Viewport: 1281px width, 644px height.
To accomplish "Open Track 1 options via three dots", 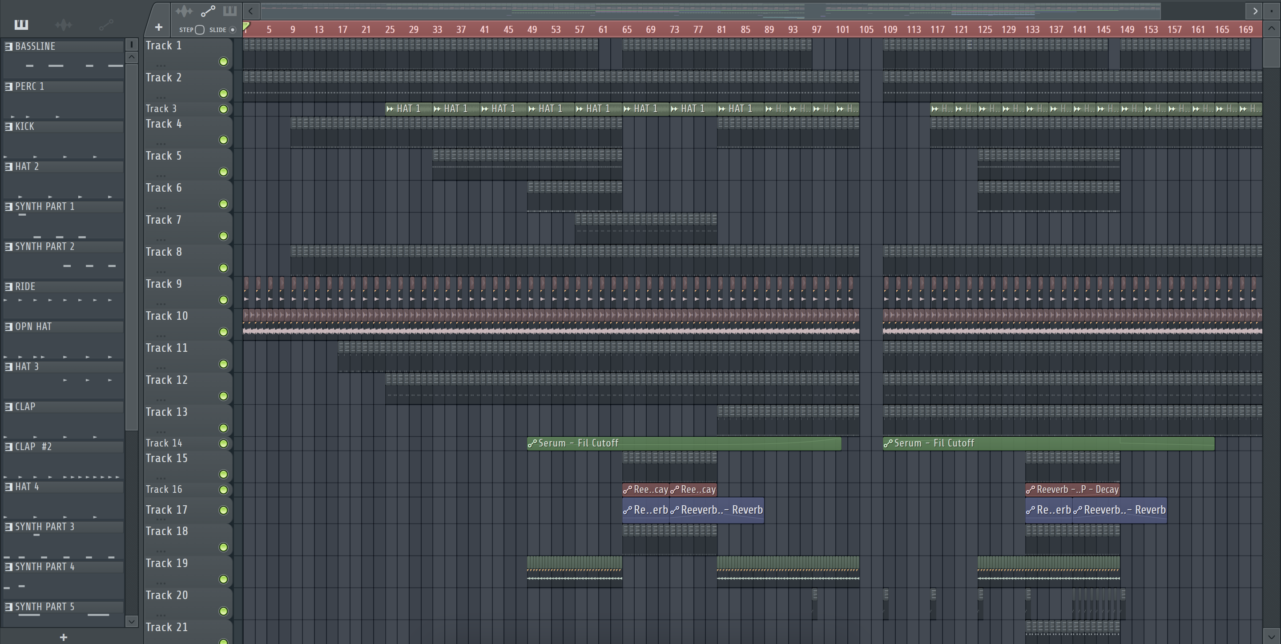I will (x=160, y=65).
